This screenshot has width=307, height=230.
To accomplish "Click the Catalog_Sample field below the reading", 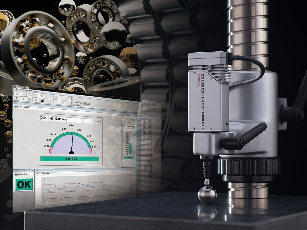I will click(80, 105).
